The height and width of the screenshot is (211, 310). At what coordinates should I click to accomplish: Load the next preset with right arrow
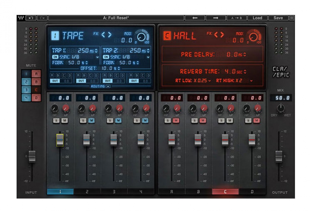216,18
